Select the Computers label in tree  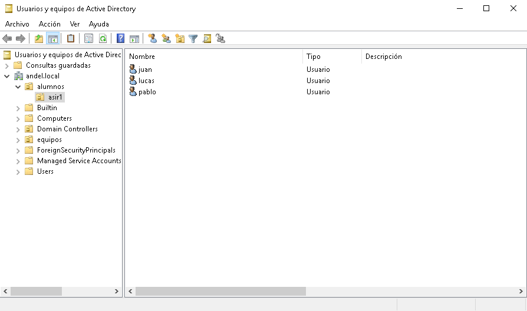[54, 118]
